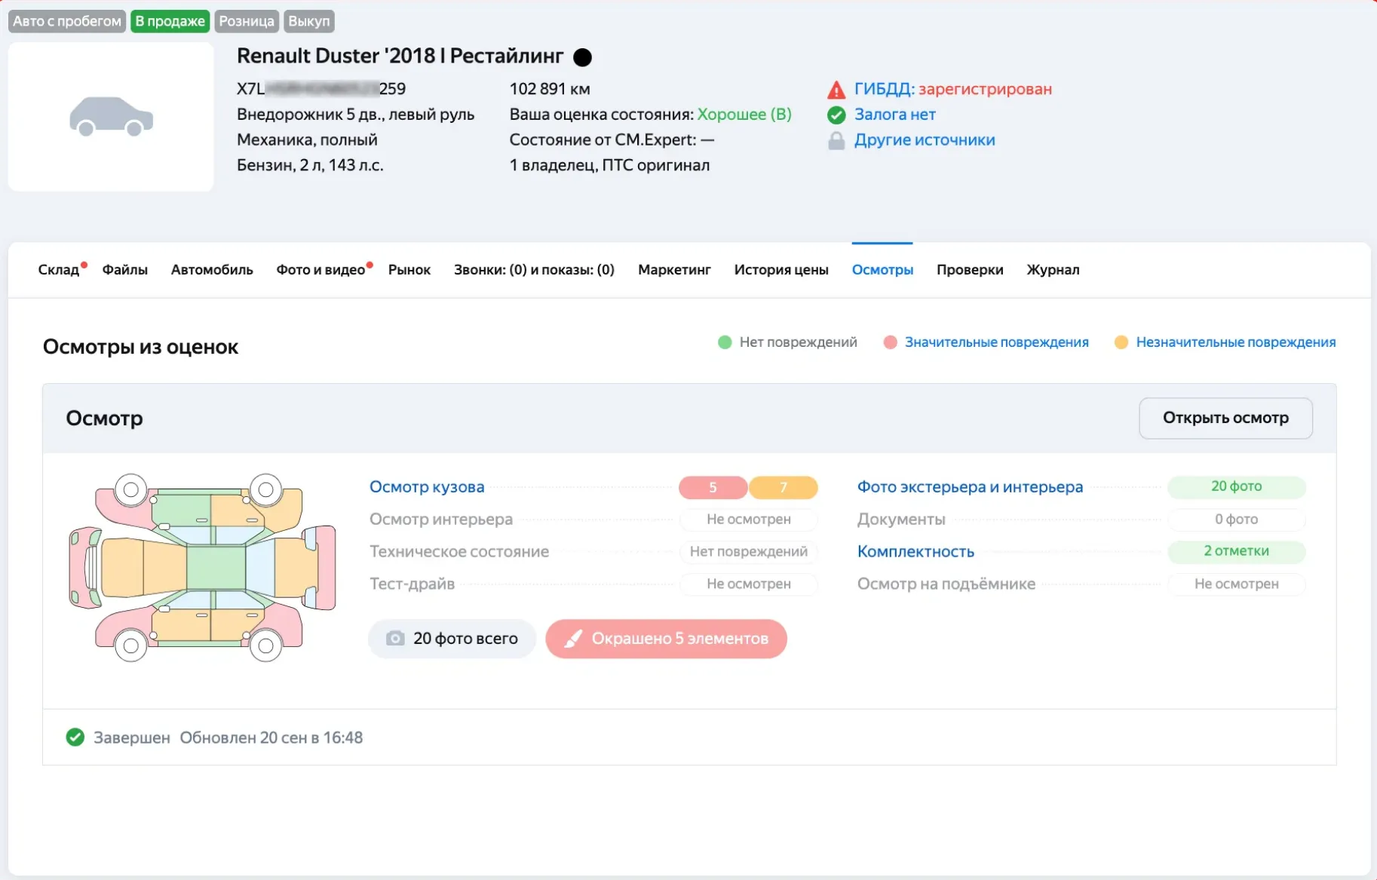This screenshot has height=880, width=1377.
Task: Open the Файлы tab
Action: (x=124, y=269)
